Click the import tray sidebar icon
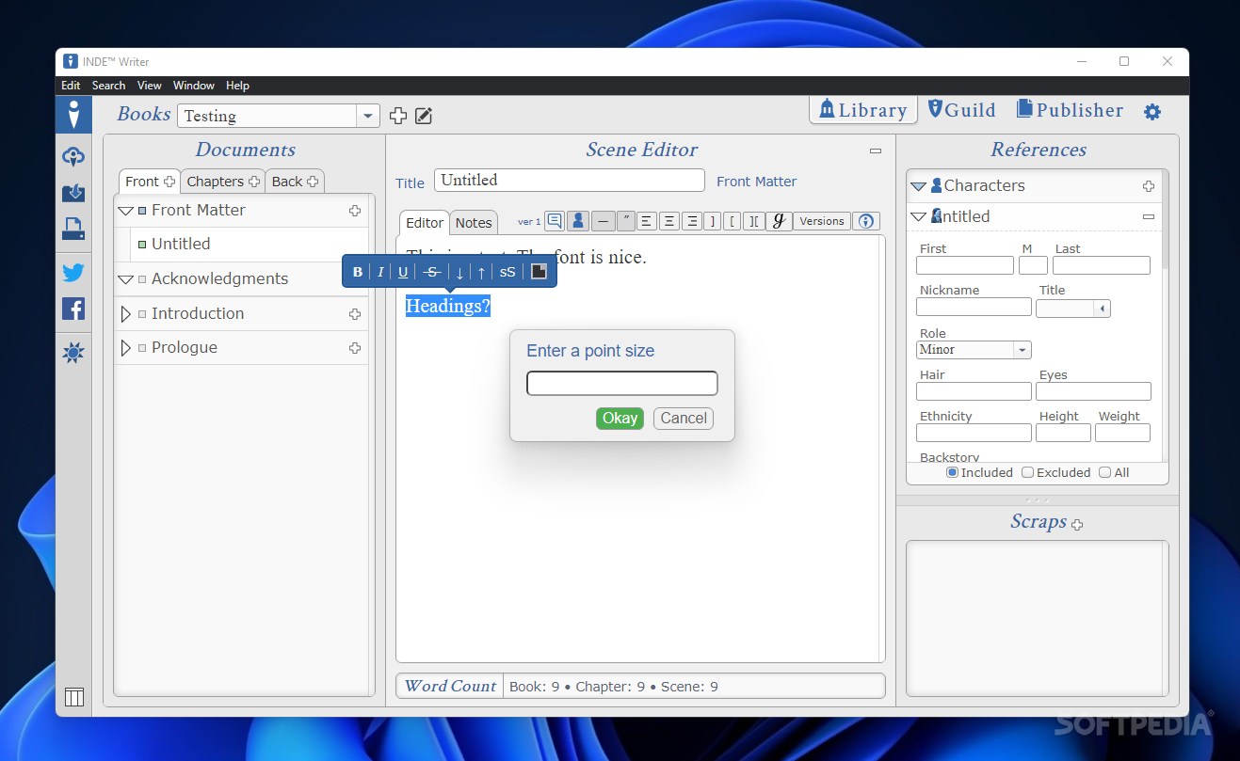The height and width of the screenshot is (761, 1240). tap(73, 193)
